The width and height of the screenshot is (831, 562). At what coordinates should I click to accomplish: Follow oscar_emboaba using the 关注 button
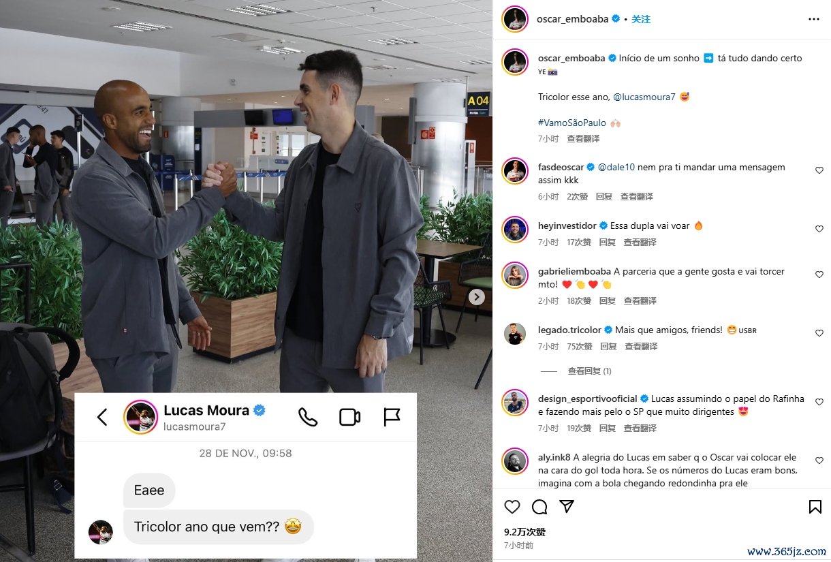click(x=641, y=19)
